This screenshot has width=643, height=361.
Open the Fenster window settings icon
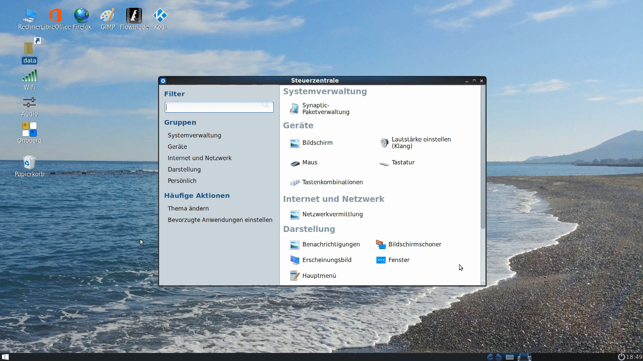pyautogui.click(x=381, y=260)
